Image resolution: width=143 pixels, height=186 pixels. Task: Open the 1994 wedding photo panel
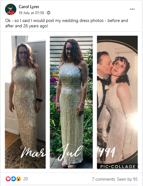coord(117,102)
